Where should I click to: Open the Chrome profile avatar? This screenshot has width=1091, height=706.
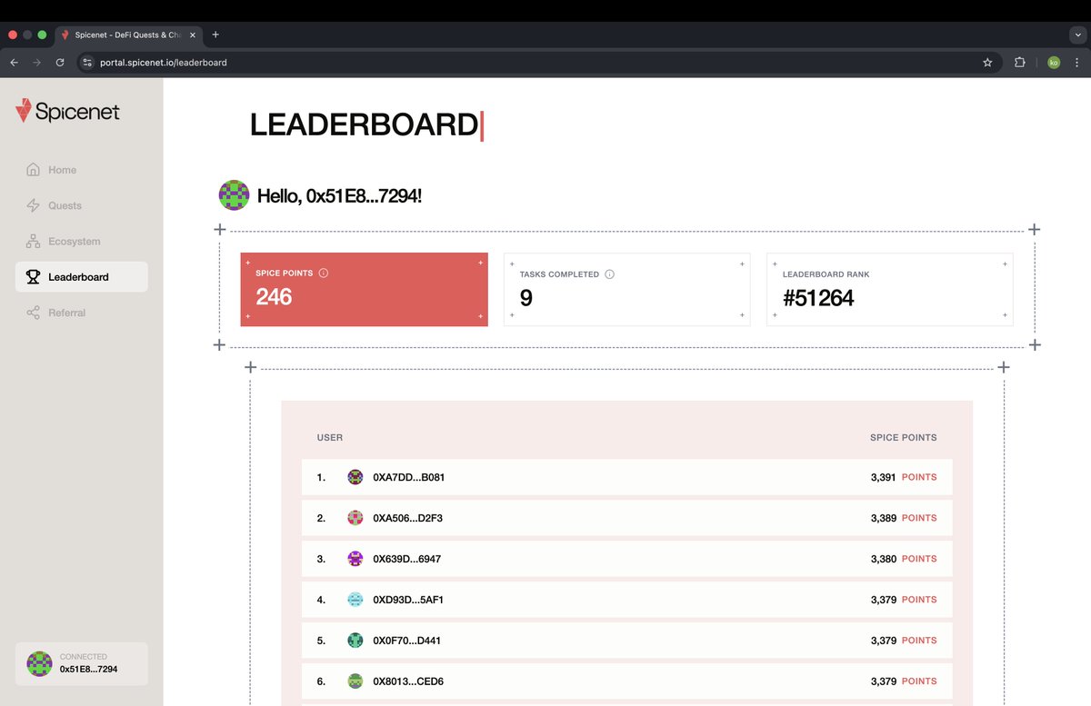1054,63
